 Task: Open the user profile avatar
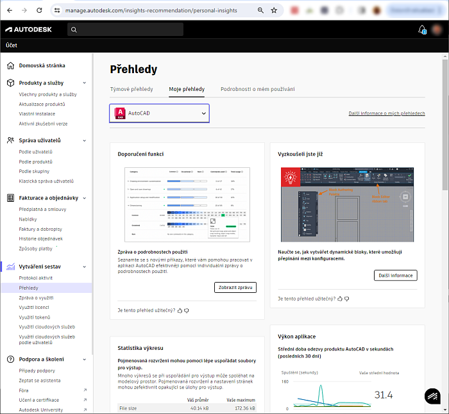pos(437,29)
